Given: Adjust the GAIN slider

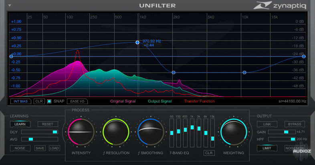Looking at the screenshot, I should click(282, 132).
